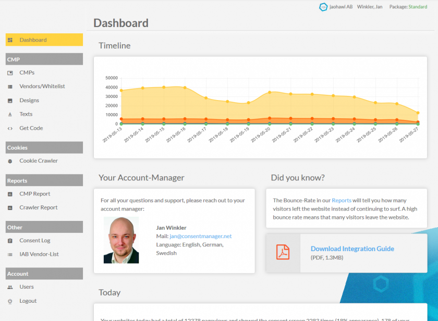Viewport: 438px width, 321px height.
Task: Open the IAB Vendor-List
Action: [39, 254]
